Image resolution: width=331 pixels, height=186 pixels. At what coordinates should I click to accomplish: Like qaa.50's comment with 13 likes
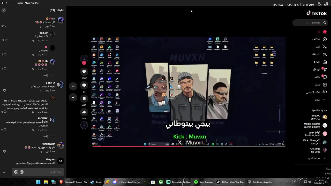click(x=6, y=40)
